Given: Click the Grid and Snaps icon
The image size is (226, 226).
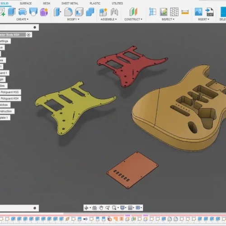Looking at the screenshot, I should [130, 208].
